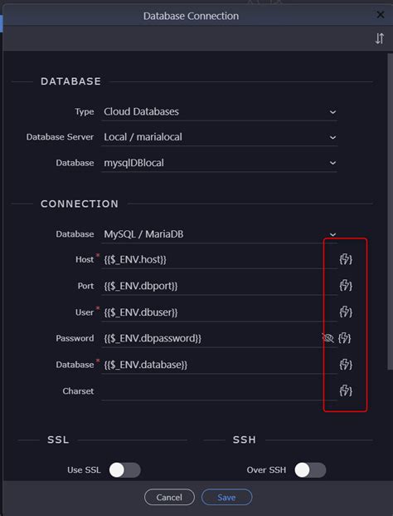Click the Save button
Viewport: 393px width, 516px height.
(226, 497)
